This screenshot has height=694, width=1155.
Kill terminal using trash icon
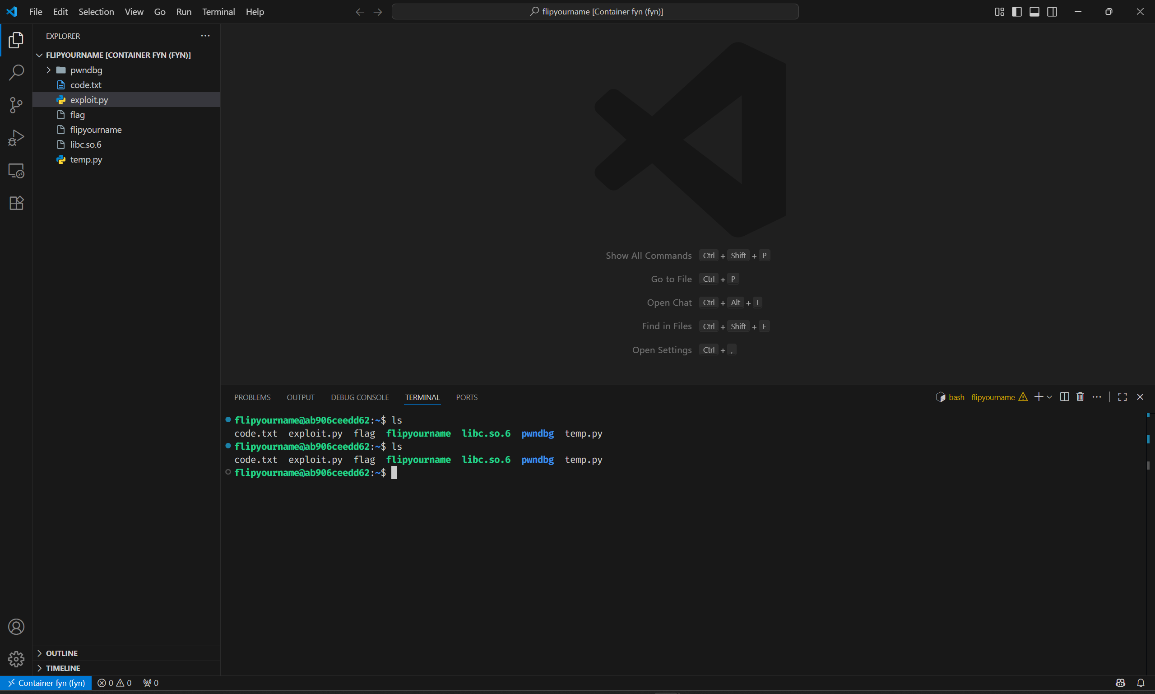point(1080,397)
